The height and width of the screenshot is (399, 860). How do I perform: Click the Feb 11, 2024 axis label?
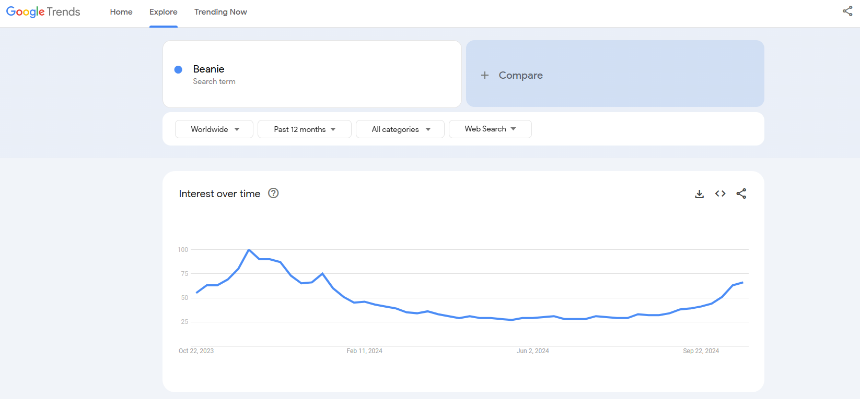pos(364,351)
